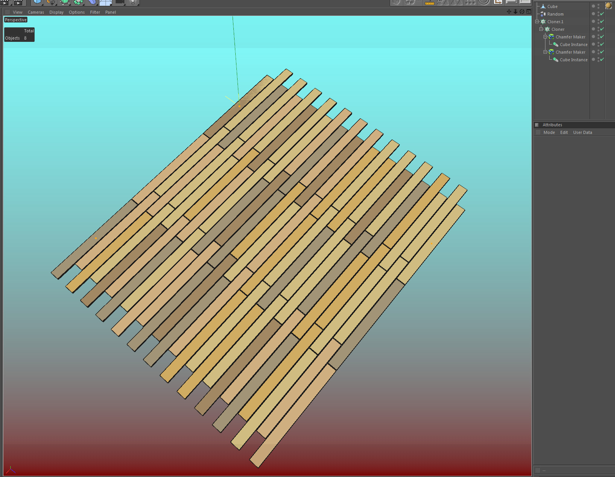
Task: Select the second Cube Instance item
Action: click(x=574, y=60)
